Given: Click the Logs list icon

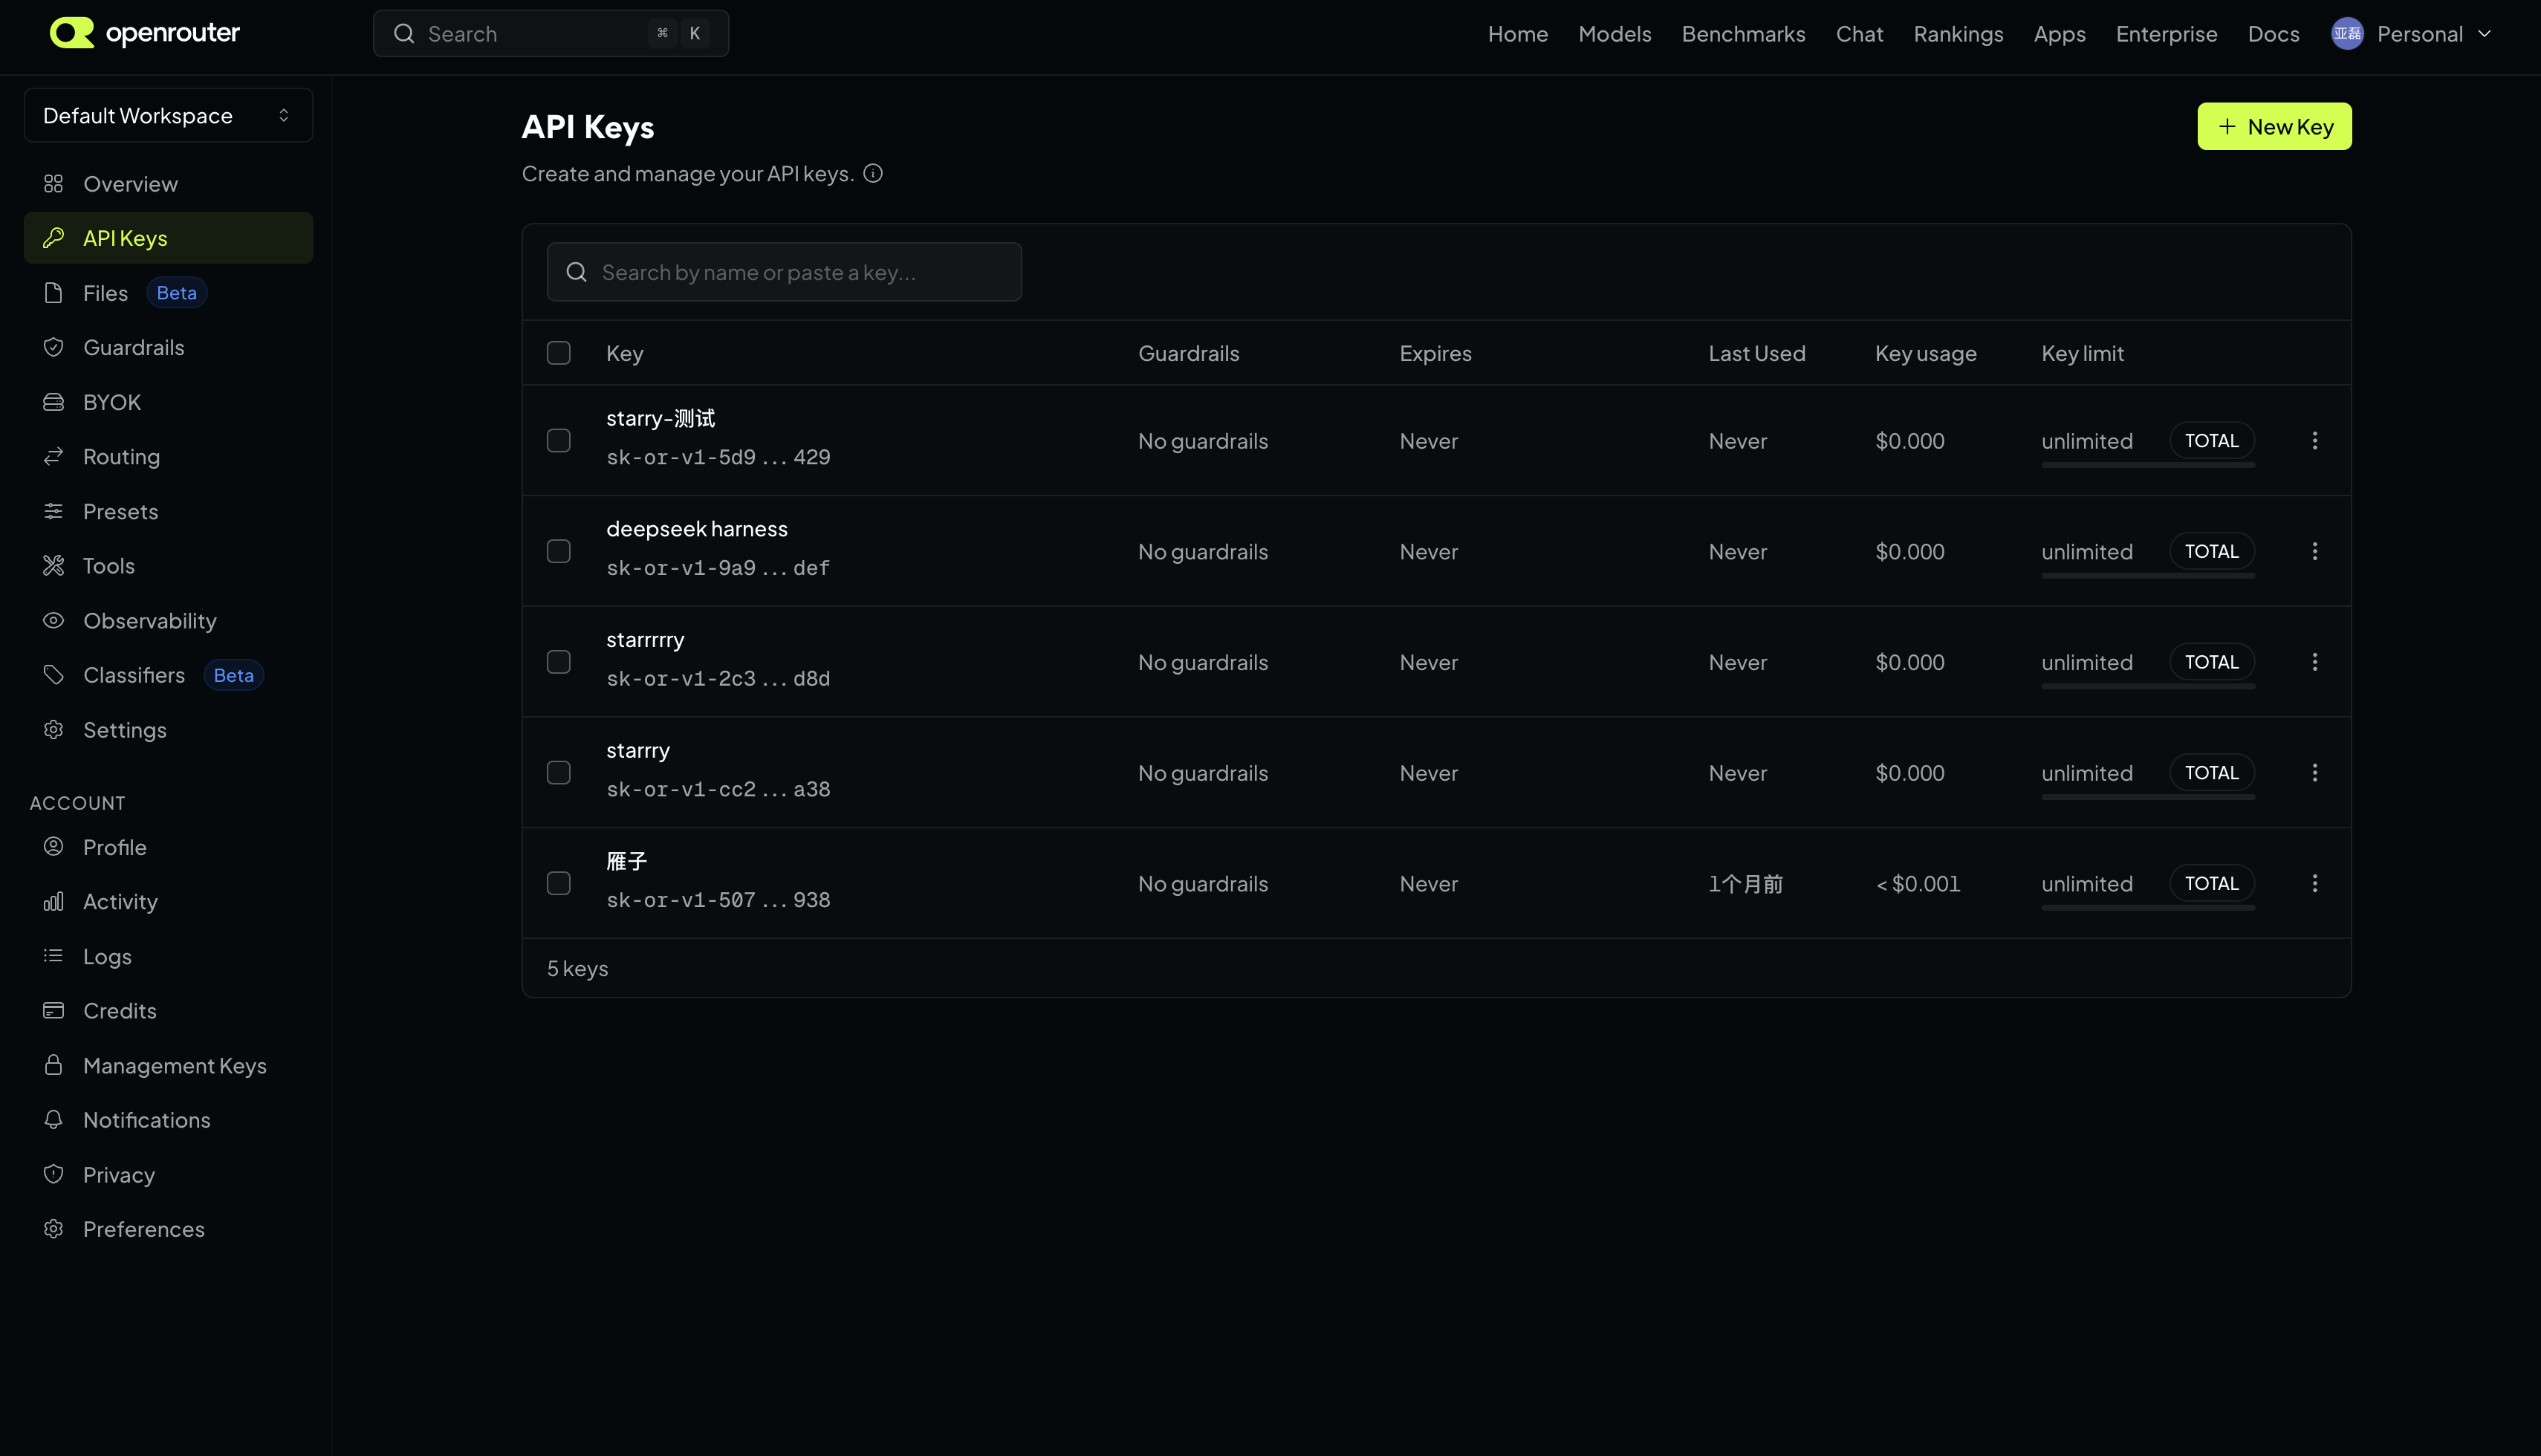Looking at the screenshot, I should 54,956.
